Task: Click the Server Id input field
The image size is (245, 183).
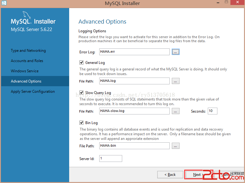Action: [x=111, y=158]
